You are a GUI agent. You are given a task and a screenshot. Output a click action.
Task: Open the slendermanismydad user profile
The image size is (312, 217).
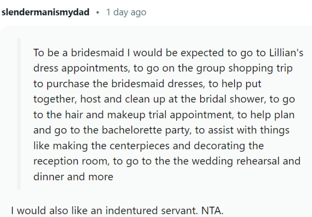point(46,12)
